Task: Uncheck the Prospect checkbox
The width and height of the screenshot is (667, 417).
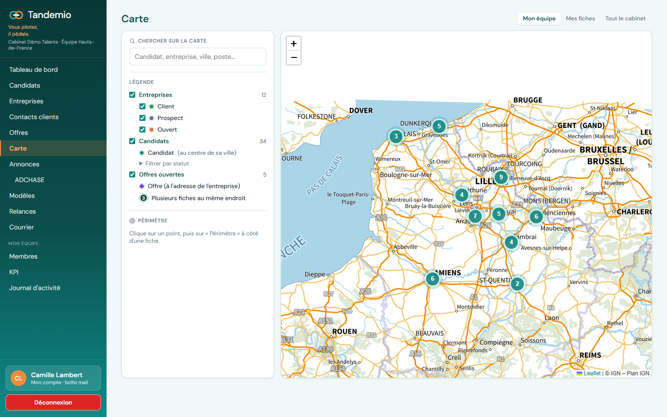Action: [143, 118]
